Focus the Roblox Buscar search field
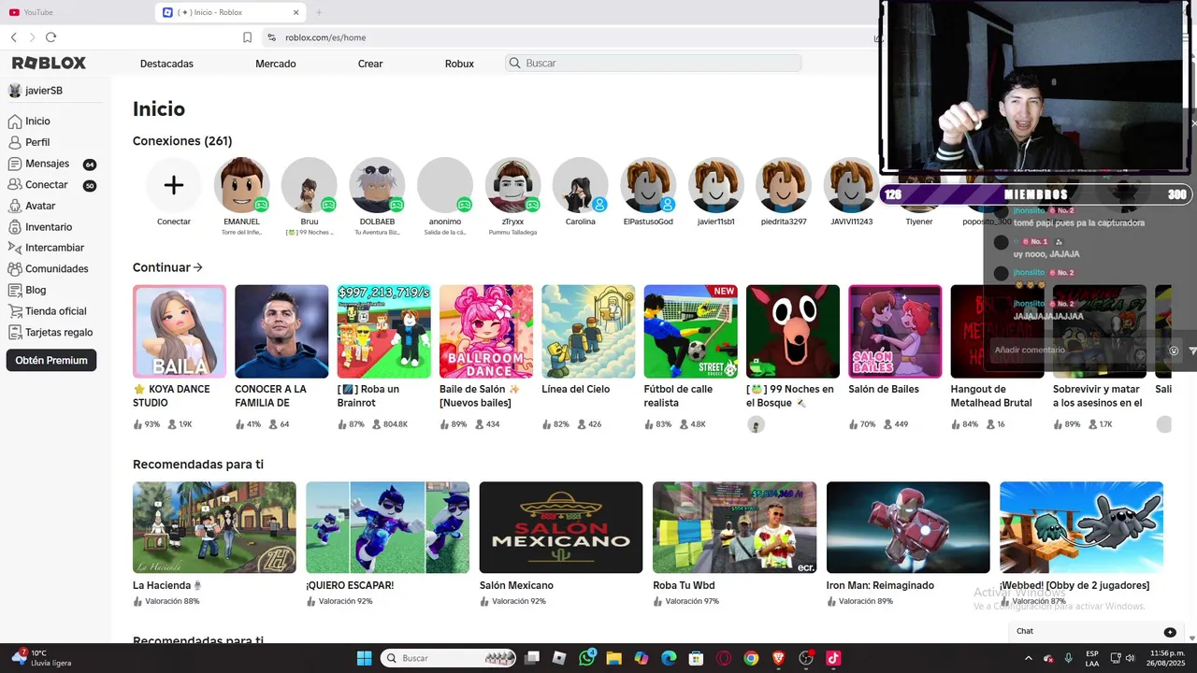The height and width of the screenshot is (673, 1197). 654,64
